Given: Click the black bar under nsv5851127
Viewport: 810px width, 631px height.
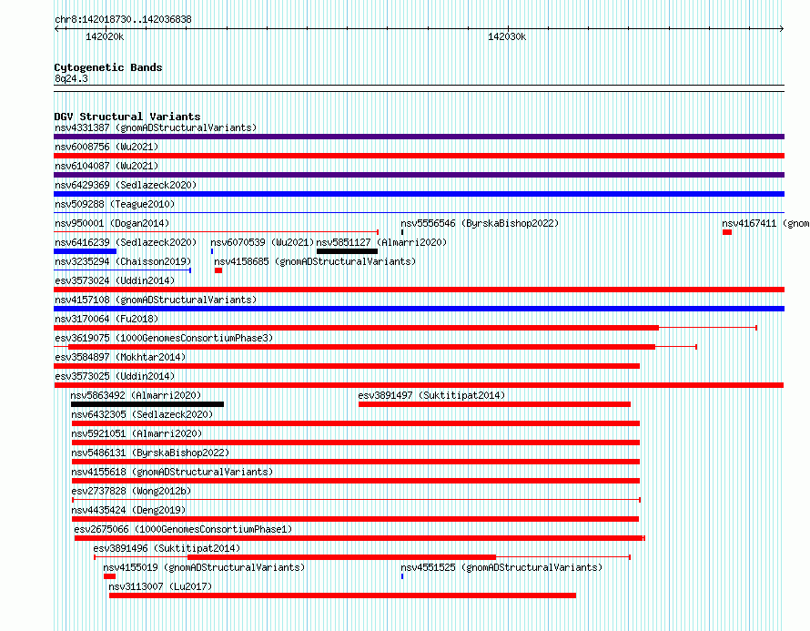Looking at the screenshot, I should coord(347,251).
